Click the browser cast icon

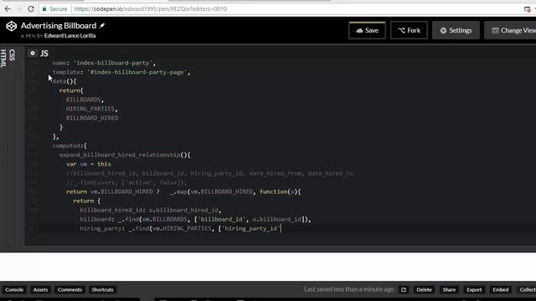pos(527,9)
